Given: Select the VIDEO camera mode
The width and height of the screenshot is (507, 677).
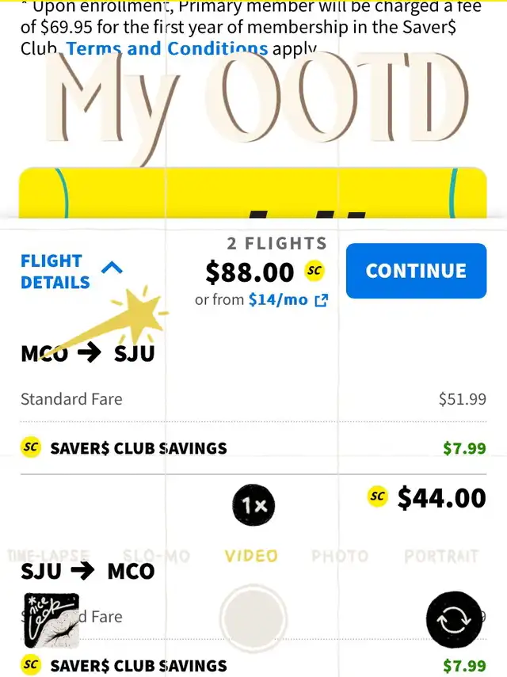Looking at the screenshot, I should point(251,556).
